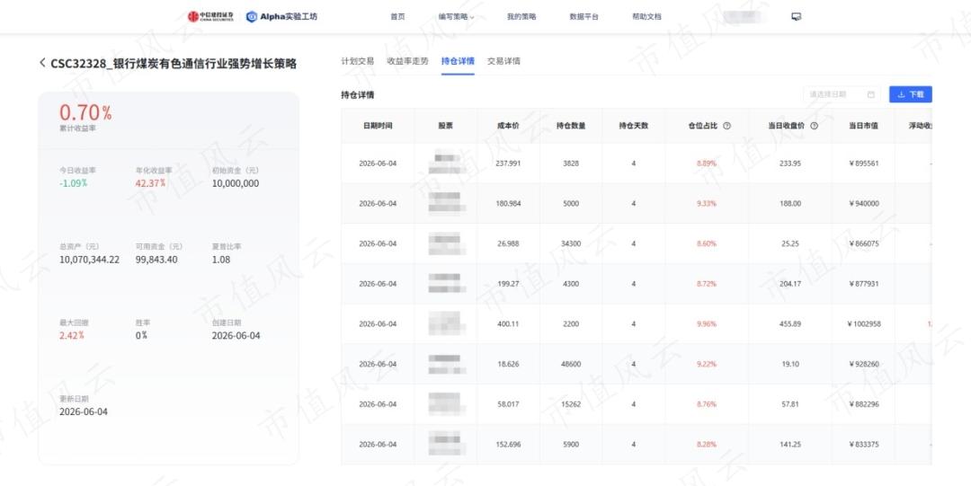Open 数据平台 in the top menu

click(584, 17)
